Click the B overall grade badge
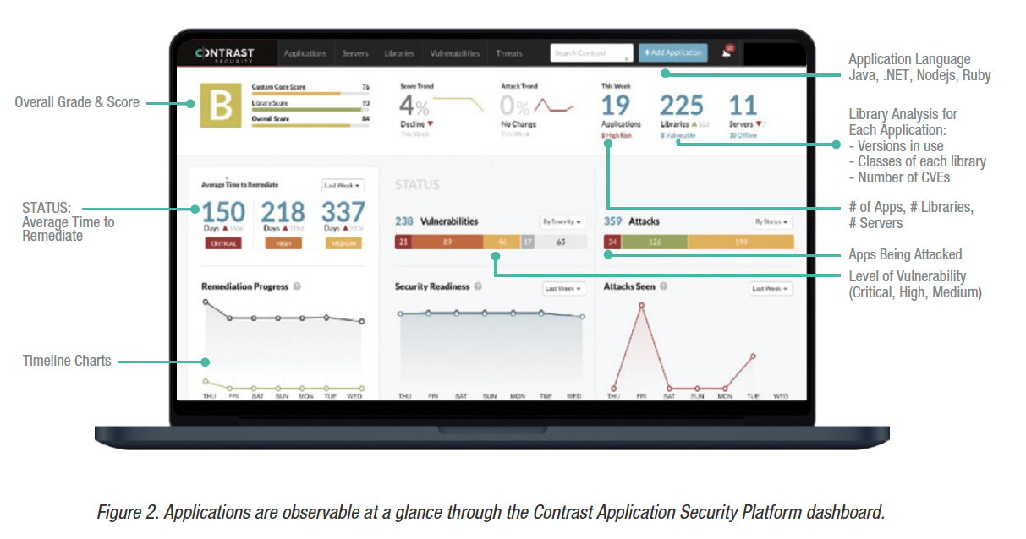The width and height of the screenshot is (1026, 539). click(220, 105)
